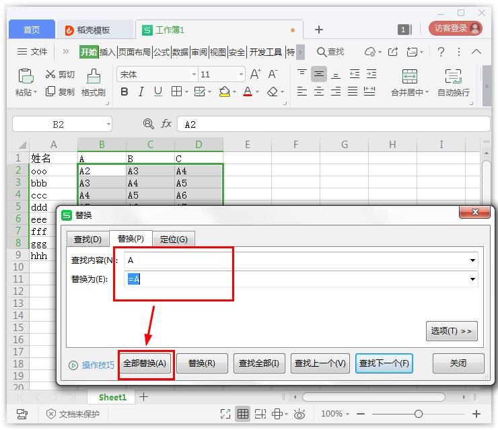The height and width of the screenshot is (430, 498).
Task: Switch to the 定位(G) tab
Action: point(174,239)
